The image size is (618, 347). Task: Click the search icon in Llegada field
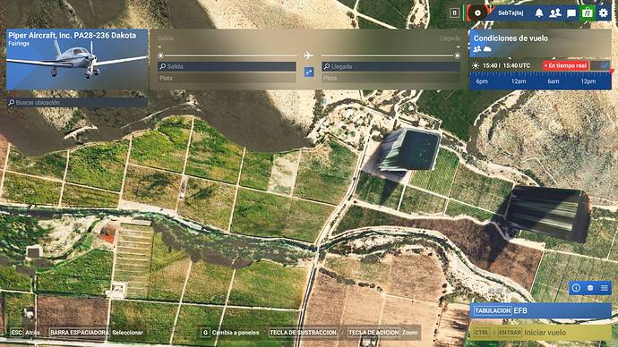click(327, 66)
